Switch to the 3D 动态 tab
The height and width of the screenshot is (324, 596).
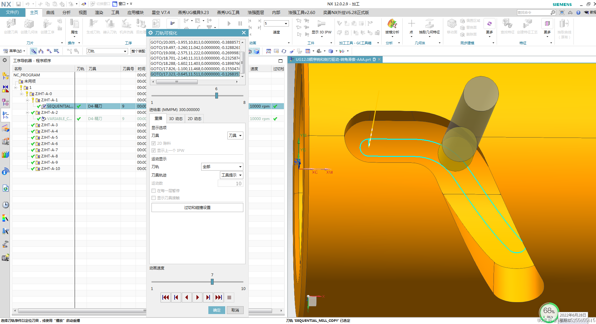pyautogui.click(x=176, y=119)
